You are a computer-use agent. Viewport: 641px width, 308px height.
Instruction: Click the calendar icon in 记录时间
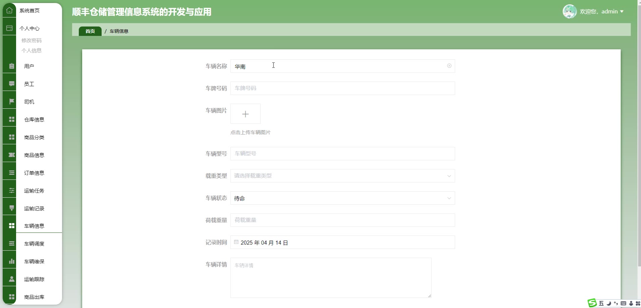[236, 242]
